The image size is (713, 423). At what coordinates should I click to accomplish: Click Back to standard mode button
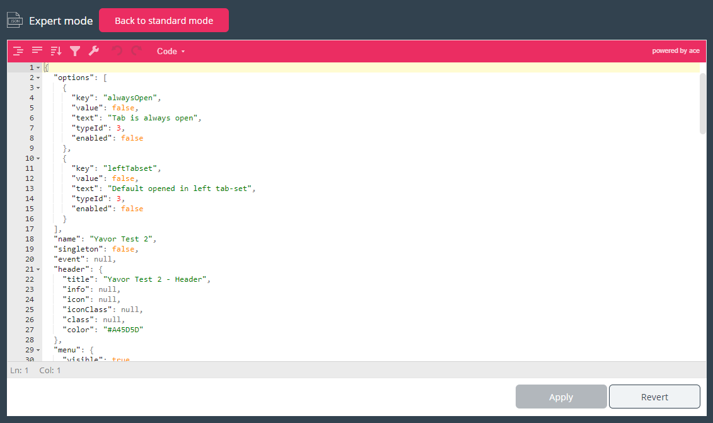164,21
